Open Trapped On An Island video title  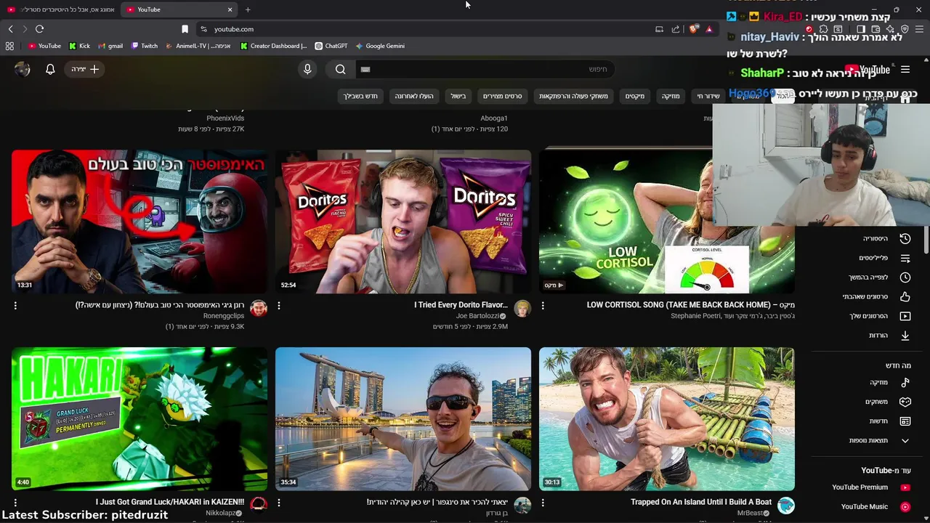click(x=701, y=502)
